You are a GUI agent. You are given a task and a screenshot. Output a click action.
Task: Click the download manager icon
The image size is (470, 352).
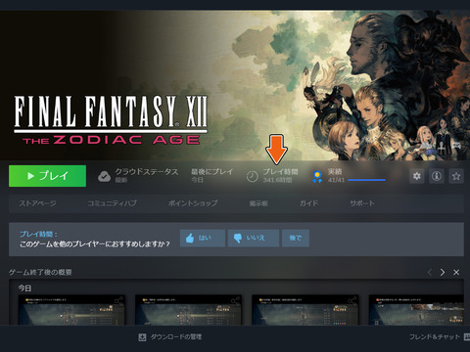(x=142, y=337)
